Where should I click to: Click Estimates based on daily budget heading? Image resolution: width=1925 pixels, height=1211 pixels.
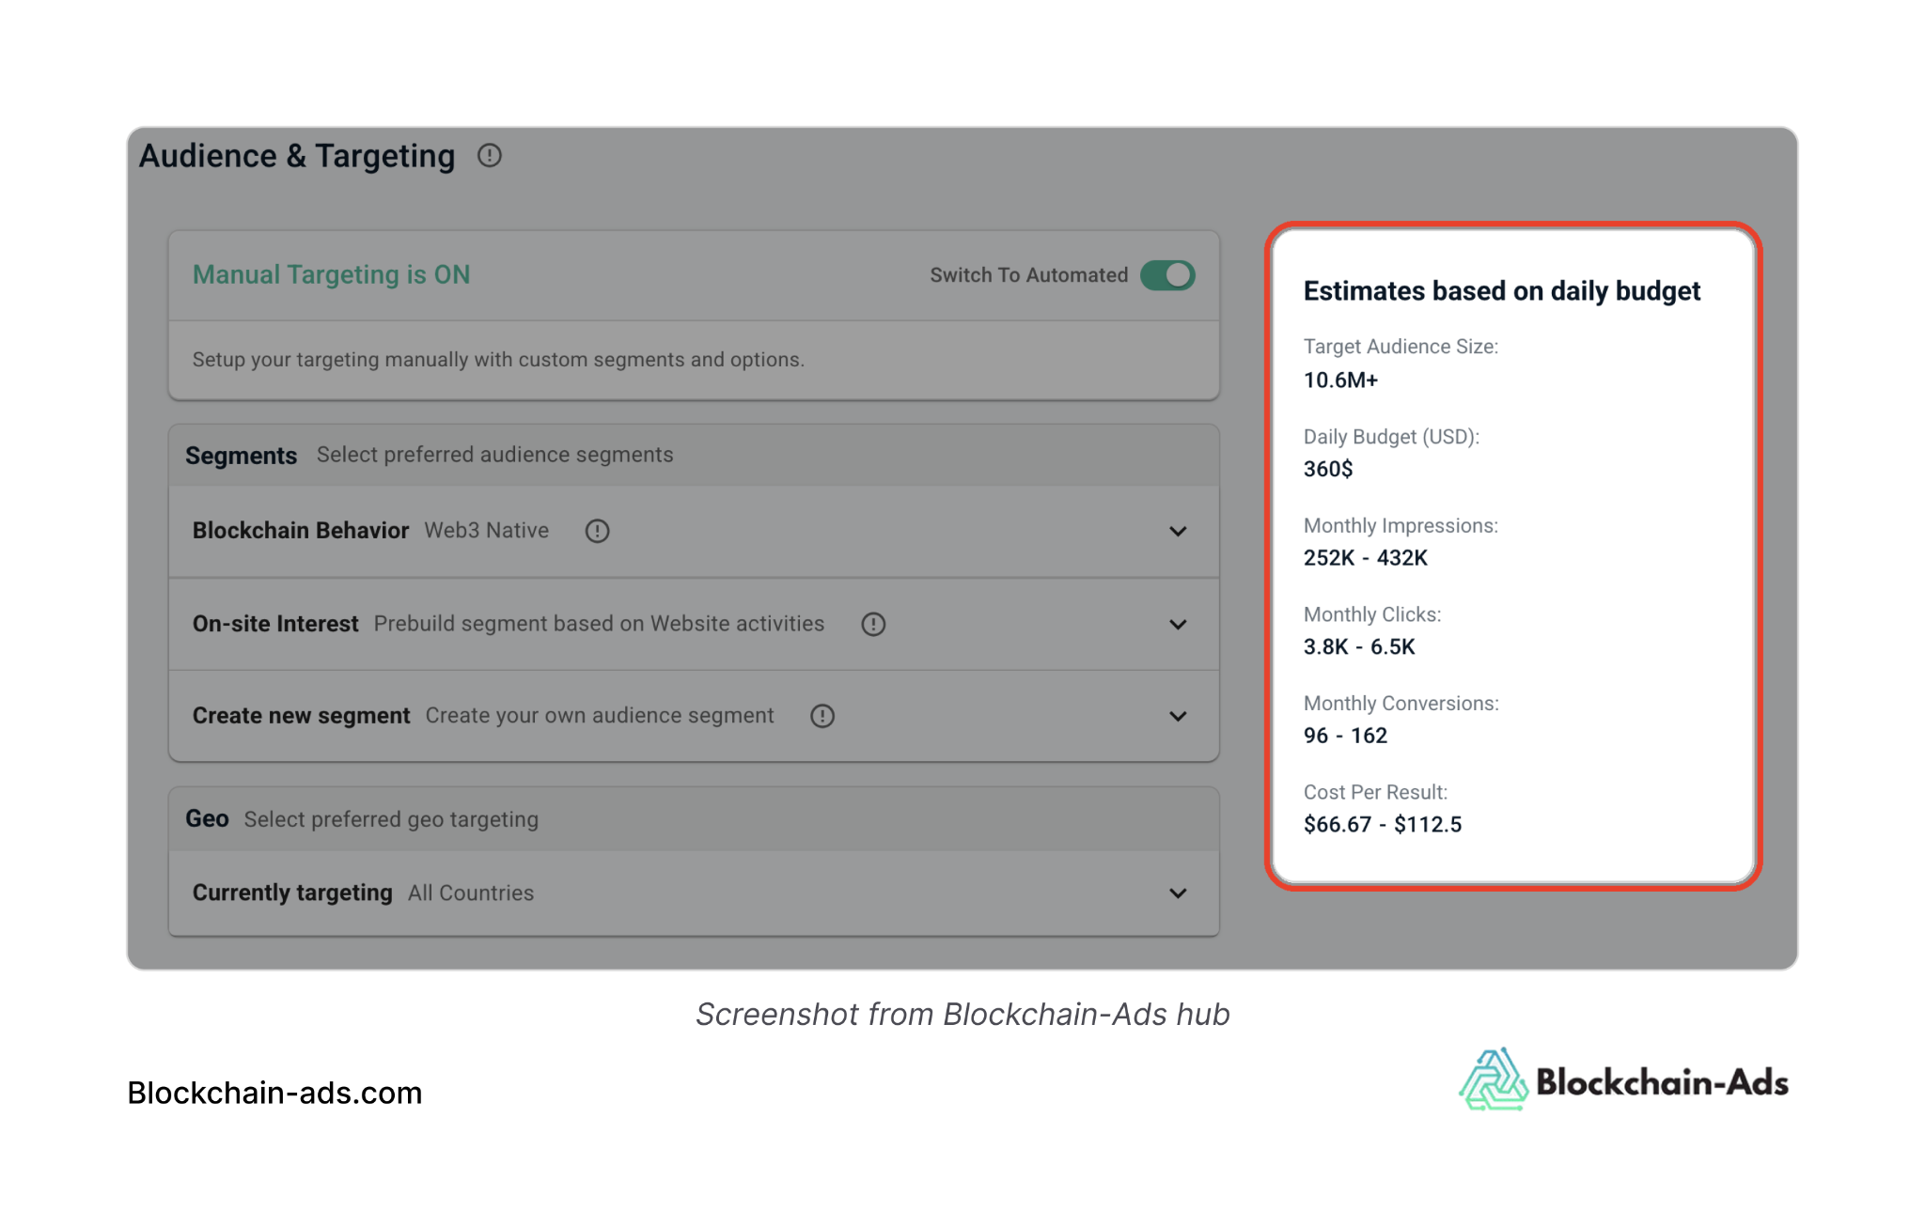(x=1502, y=291)
